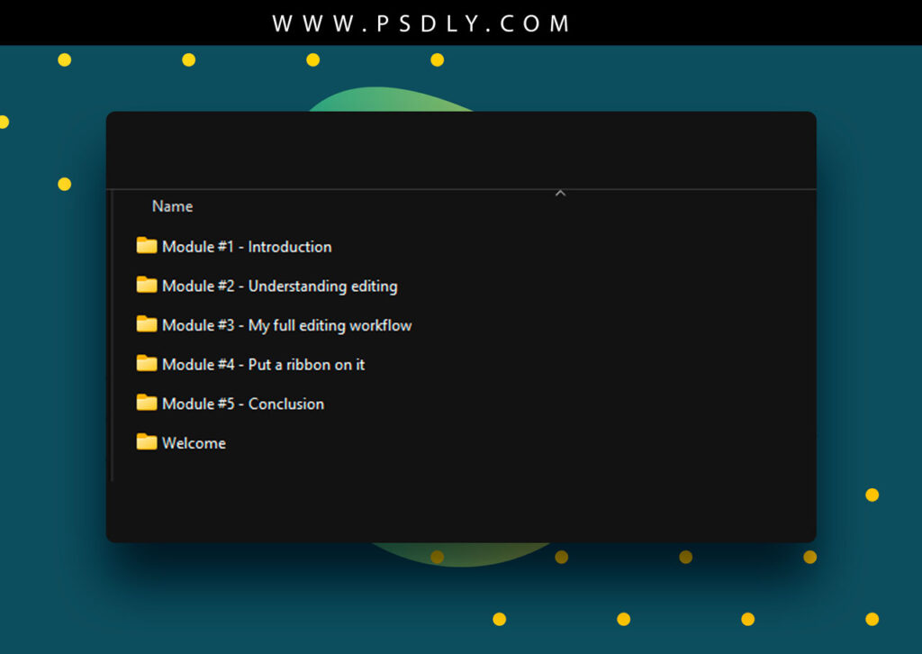Viewport: 922px width, 654px height.
Task: Sort files by the Name column header
Action: (x=172, y=206)
